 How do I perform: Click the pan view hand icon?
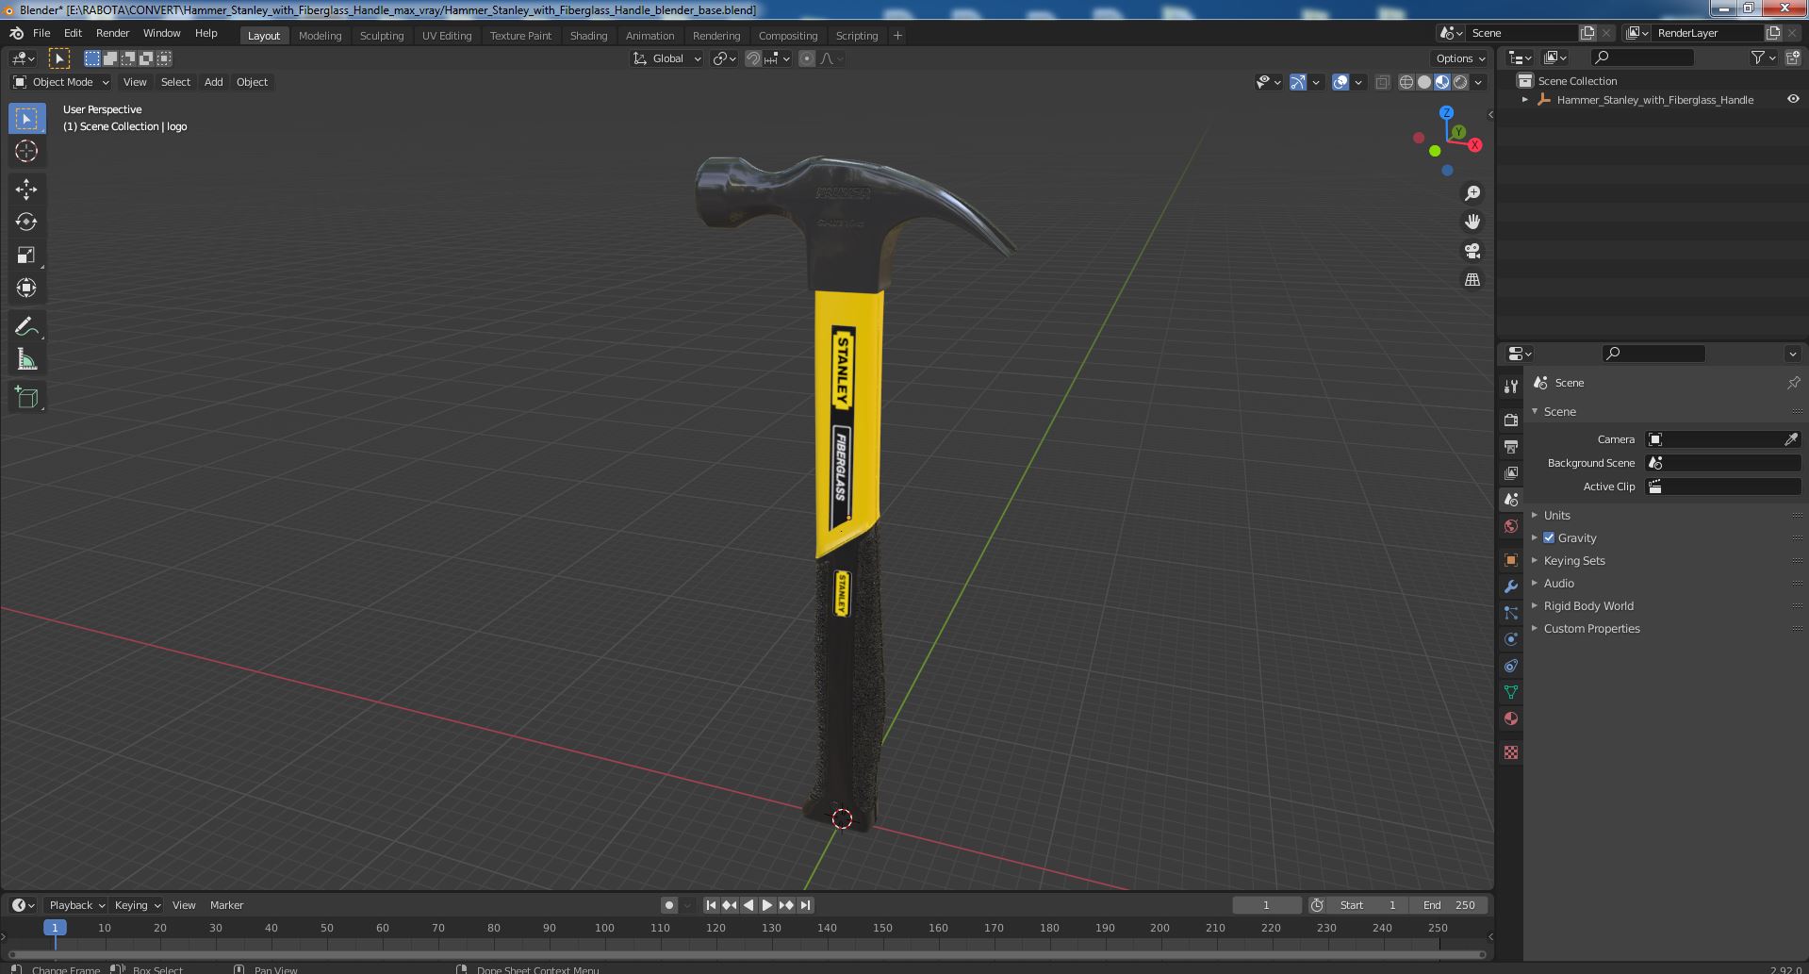click(1472, 222)
